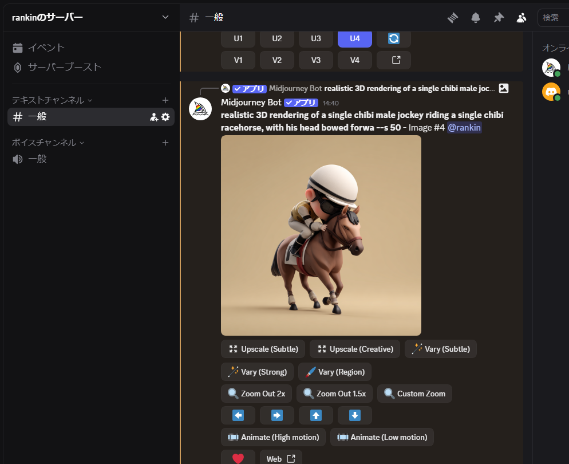Viewport: 569px width, 464px height.
Task: Open notification settings bell icon
Action: pos(476,18)
